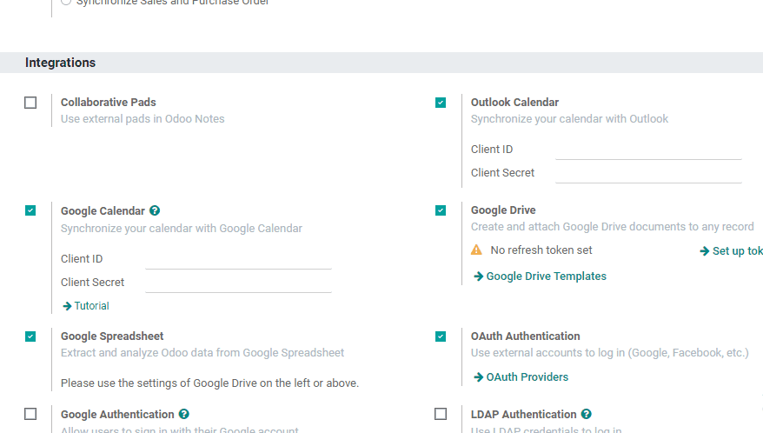
Task: Click the No refresh token warning icon
Action: (x=476, y=250)
